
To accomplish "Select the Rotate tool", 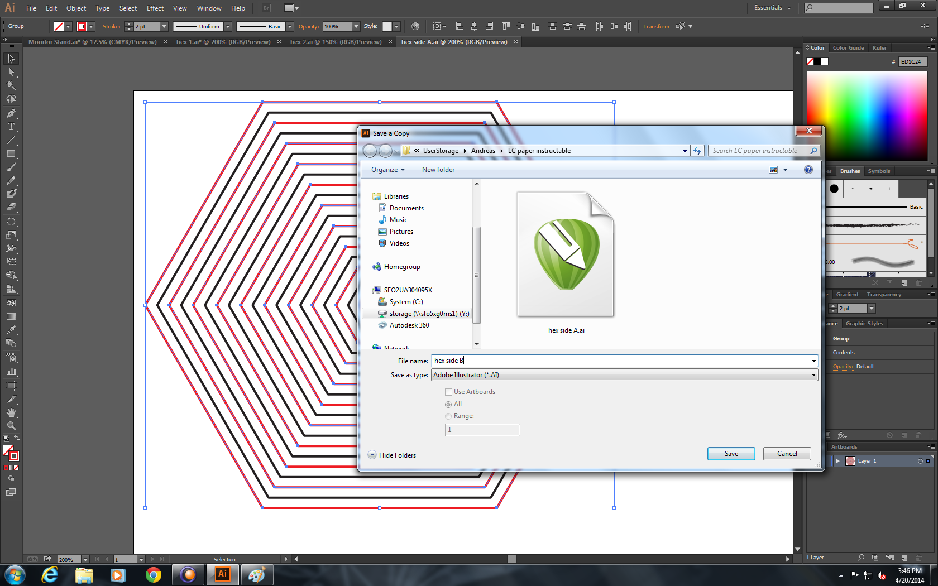I will 11,222.
